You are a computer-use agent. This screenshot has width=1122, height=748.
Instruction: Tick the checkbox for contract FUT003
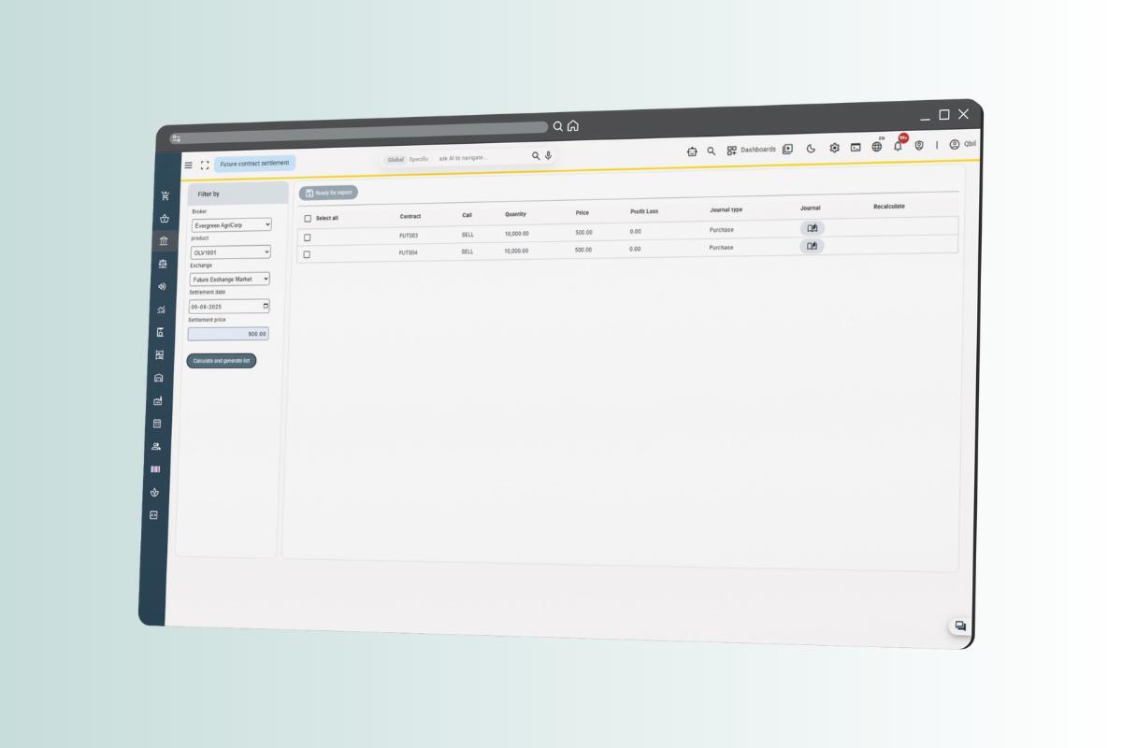[x=307, y=237]
